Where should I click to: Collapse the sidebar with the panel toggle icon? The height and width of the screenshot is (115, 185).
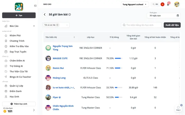pyautogui.click(x=35, y=6)
